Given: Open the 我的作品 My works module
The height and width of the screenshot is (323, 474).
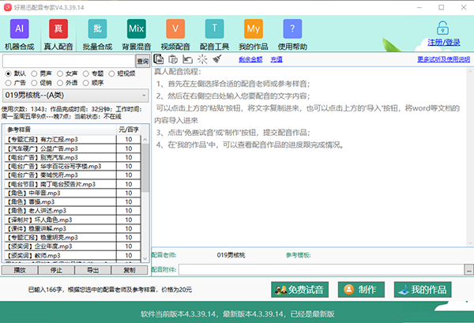Looking at the screenshot, I should (x=254, y=35).
